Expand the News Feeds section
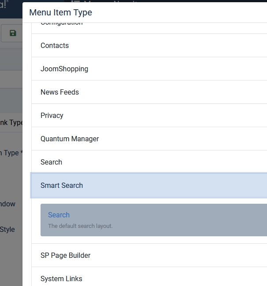 click(x=59, y=92)
